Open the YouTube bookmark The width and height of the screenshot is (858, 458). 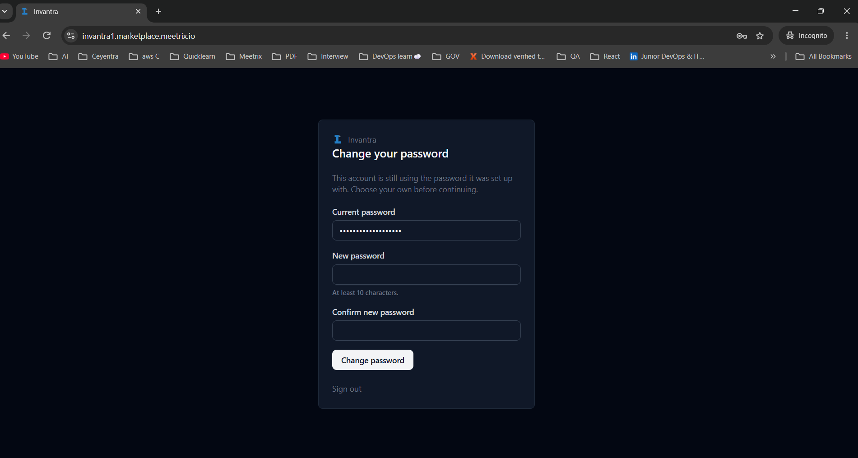pyautogui.click(x=19, y=56)
